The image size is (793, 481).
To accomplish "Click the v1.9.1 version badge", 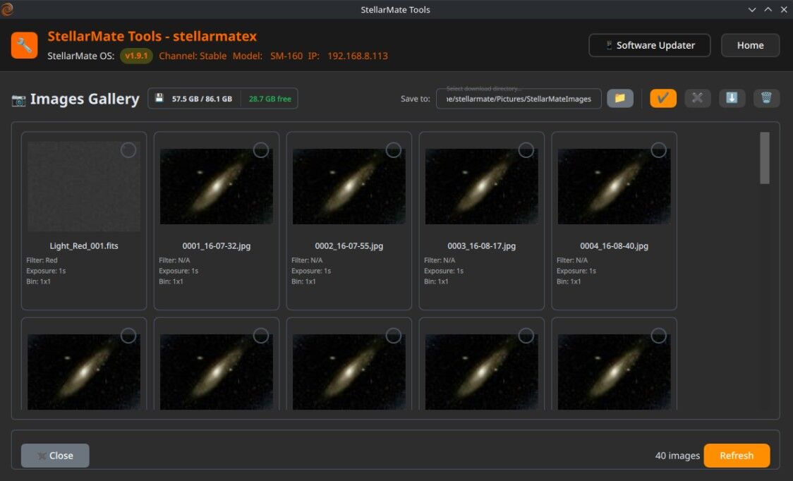I will click(136, 56).
